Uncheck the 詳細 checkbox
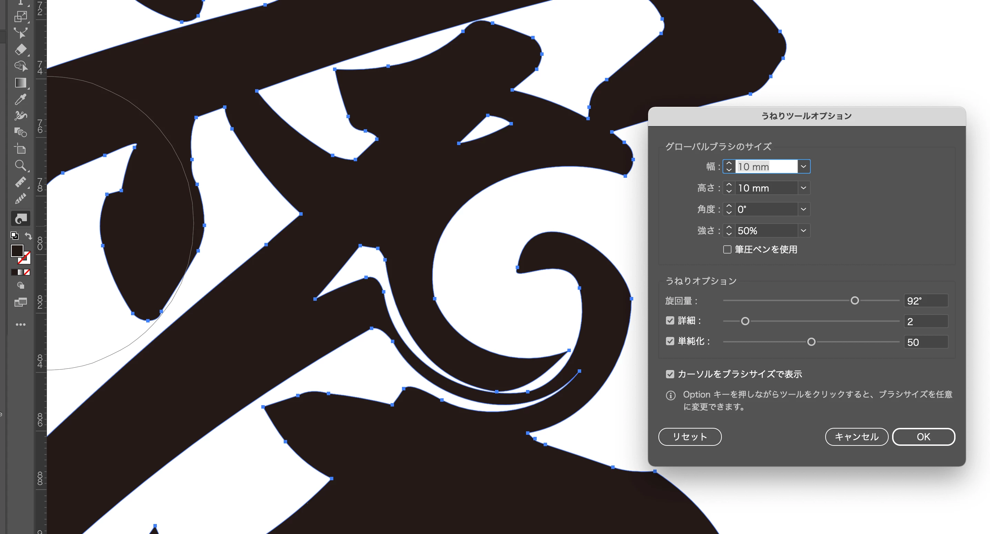This screenshot has height=534, width=990. tap(670, 321)
